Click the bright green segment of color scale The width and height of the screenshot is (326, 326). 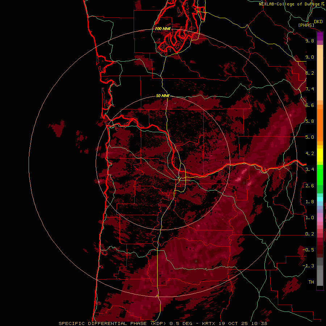[320, 175]
